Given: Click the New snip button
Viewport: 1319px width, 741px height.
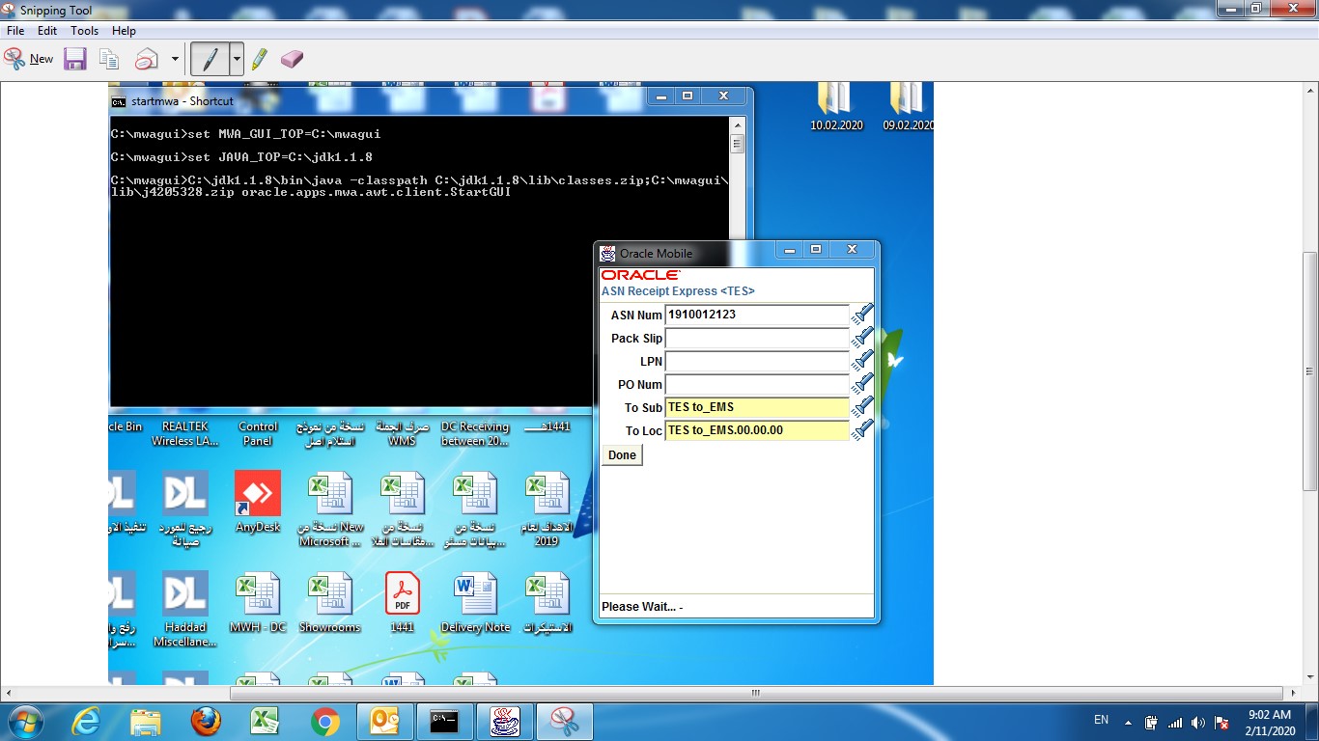Looking at the screenshot, I should [29, 59].
